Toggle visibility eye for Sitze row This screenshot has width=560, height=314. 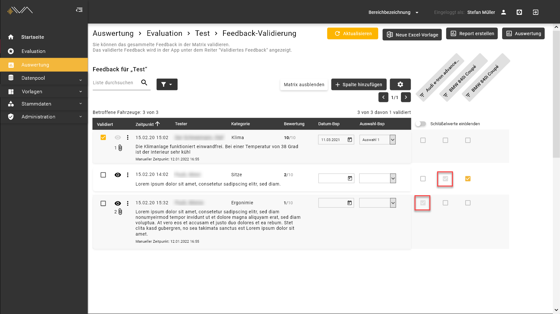coord(118,175)
